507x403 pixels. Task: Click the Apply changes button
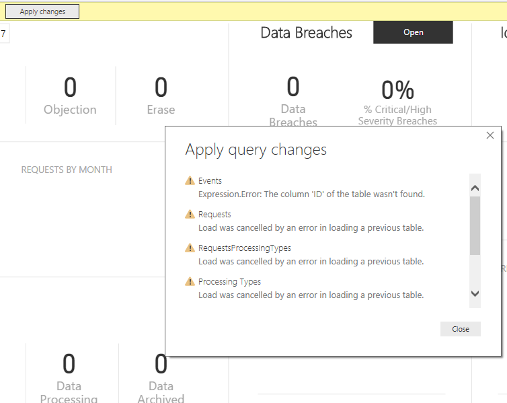42,11
